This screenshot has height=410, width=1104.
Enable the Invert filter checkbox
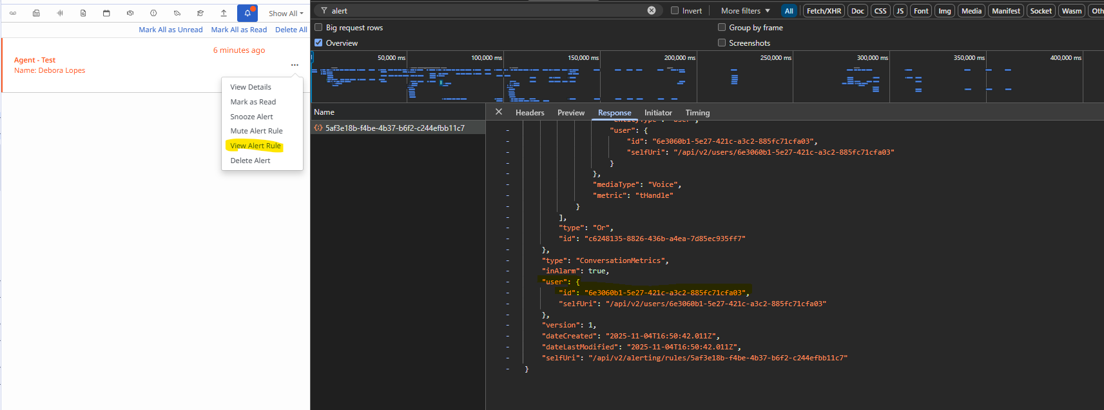[675, 10]
